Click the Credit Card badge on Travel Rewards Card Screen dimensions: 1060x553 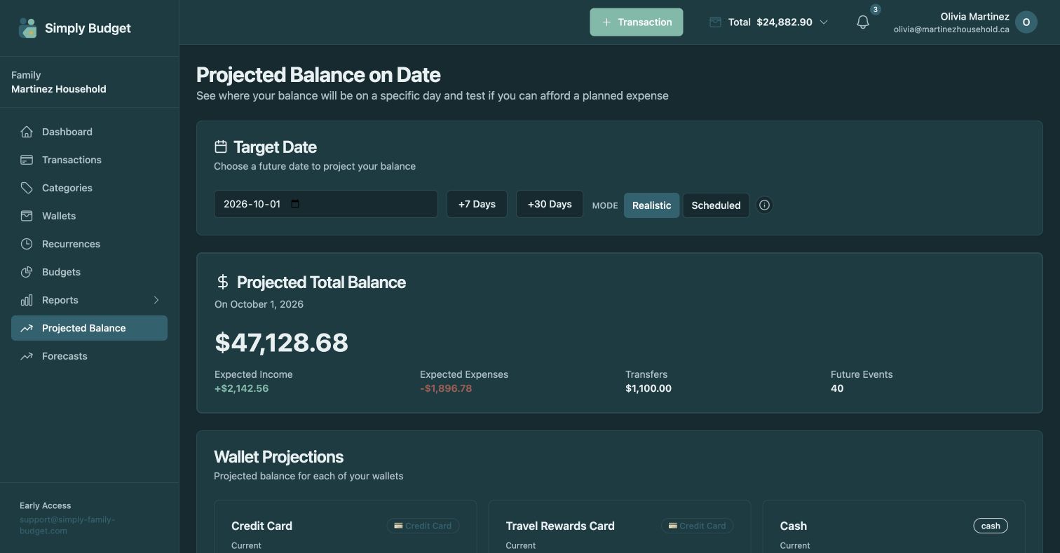(x=697, y=526)
